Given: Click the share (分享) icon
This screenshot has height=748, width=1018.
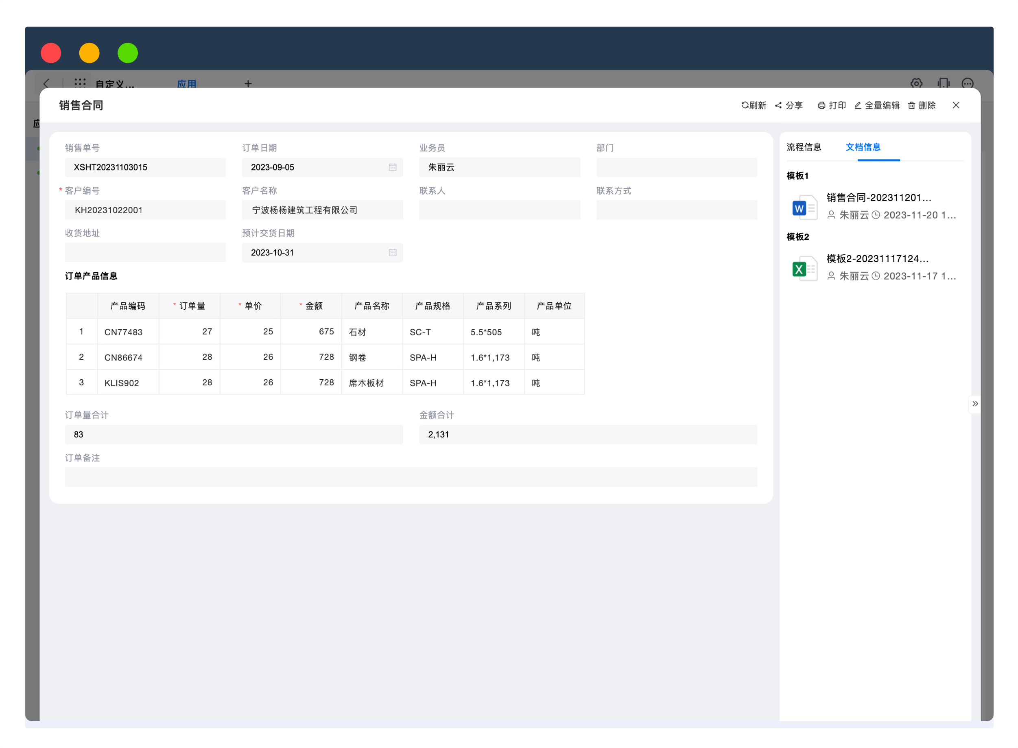Looking at the screenshot, I should click(x=778, y=105).
